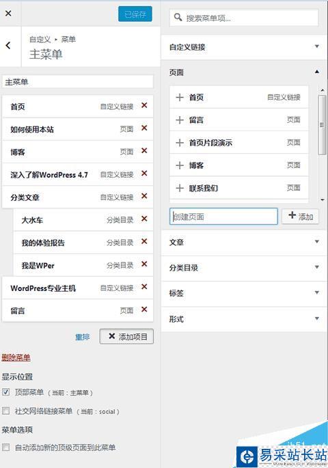Add the 首页 custom link with plus icon
The image size is (328, 468).
pyautogui.click(x=180, y=97)
